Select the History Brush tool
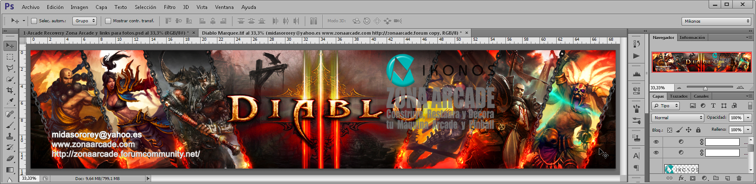Screen dimensions: 756x184 pyautogui.click(x=9, y=148)
